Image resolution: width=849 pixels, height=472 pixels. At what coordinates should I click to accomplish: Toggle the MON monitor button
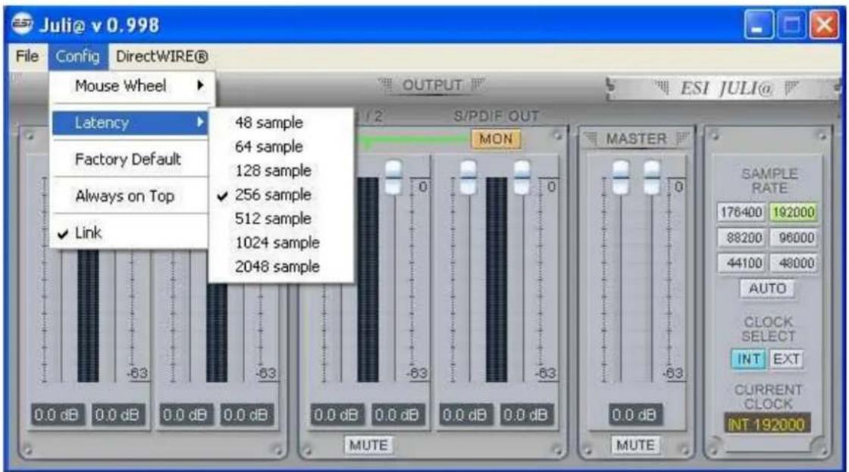[496, 139]
